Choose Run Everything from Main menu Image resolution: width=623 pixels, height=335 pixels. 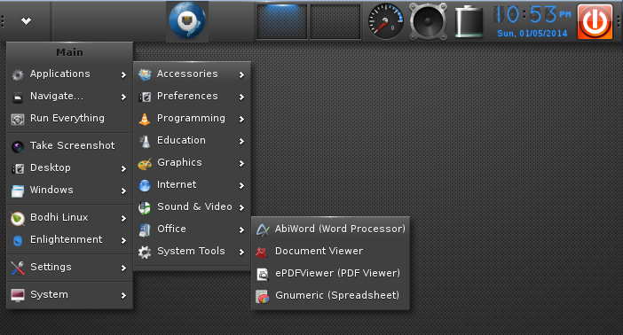pyautogui.click(x=69, y=119)
